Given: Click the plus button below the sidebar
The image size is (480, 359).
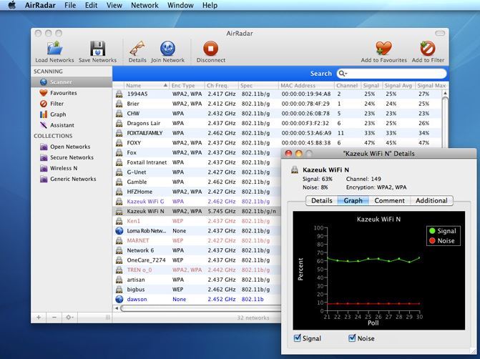Looking at the screenshot, I should click(39, 318).
